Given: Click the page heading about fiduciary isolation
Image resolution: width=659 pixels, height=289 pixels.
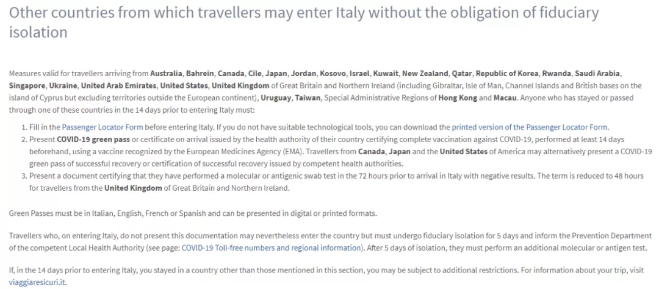Looking at the screenshot, I should click(x=304, y=23).
